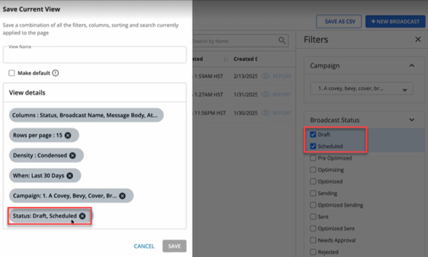Open the Campaign selection dropdown
The image size is (428, 257).
point(362,89)
